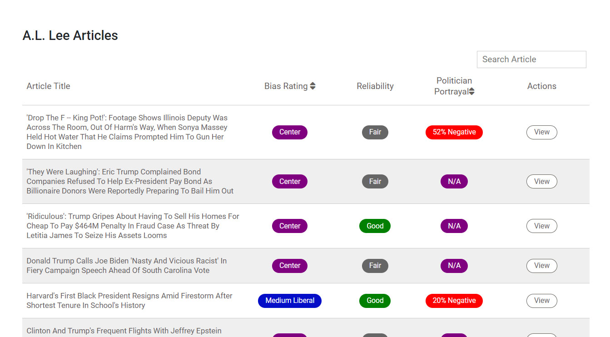Click the Fair badge on South Carolina speech row

click(x=375, y=266)
